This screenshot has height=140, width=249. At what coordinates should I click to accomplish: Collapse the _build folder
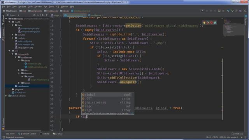(9, 22)
